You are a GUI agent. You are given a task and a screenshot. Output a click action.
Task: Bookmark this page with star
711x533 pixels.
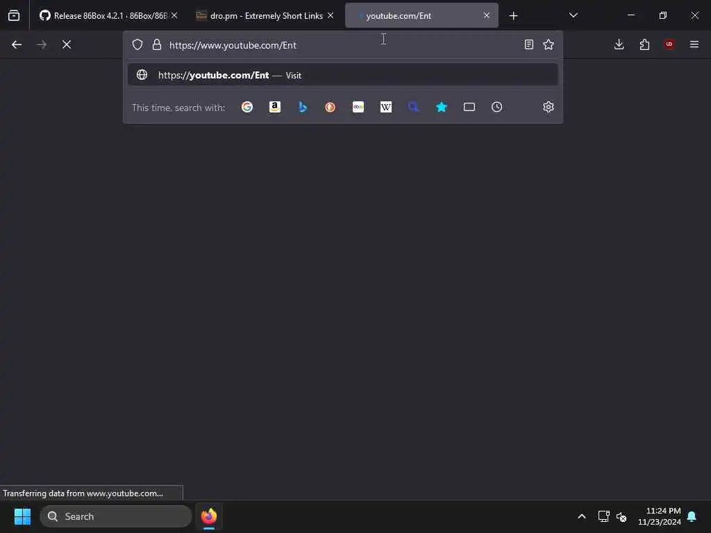[549, 44]
